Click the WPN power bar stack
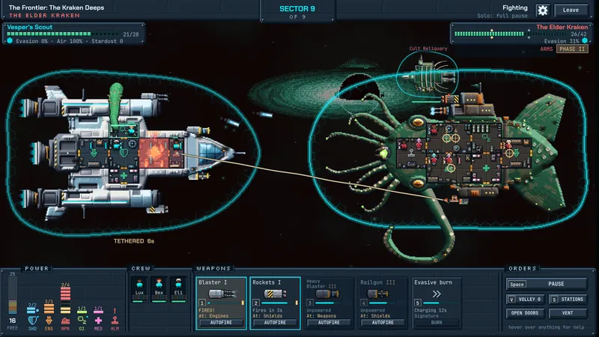 click(x=65, y=300)
